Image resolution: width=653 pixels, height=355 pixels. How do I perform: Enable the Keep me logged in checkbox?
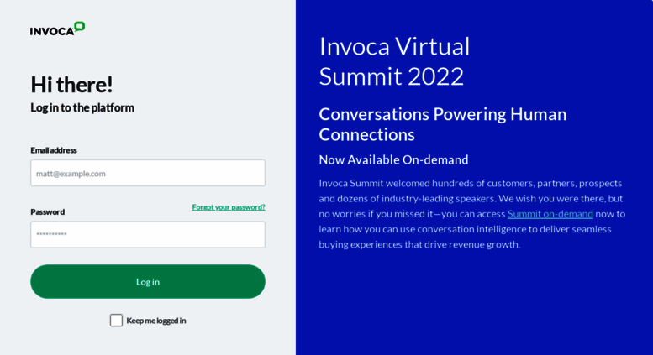pyautogui.click(x=116, y=320)
